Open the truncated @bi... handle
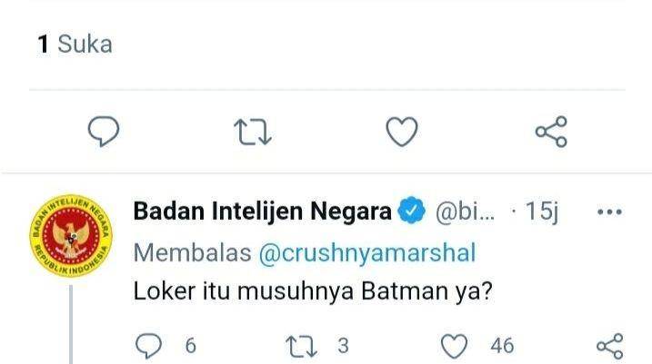 coord(466,212)
